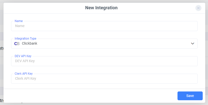Click the Clerk API Key placeholder text
Screen dimensions: 208x105
(25, 78)
